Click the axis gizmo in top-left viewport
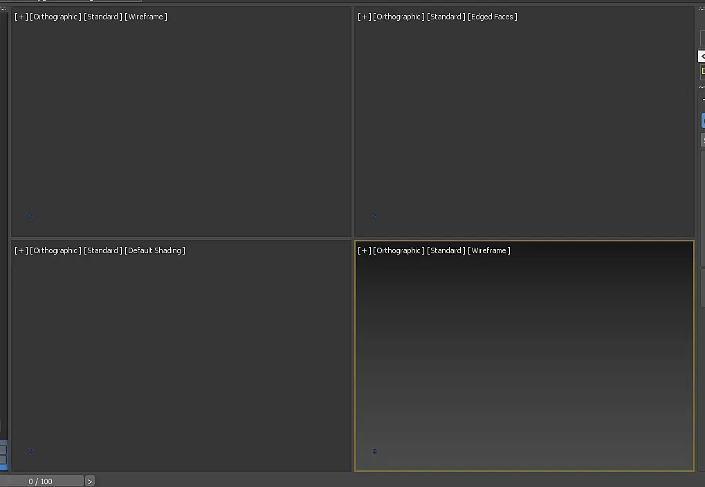 (31, 217)
